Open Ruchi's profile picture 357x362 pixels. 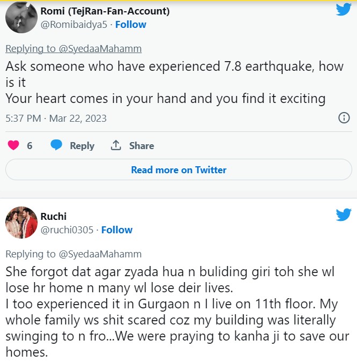point(21,223)
